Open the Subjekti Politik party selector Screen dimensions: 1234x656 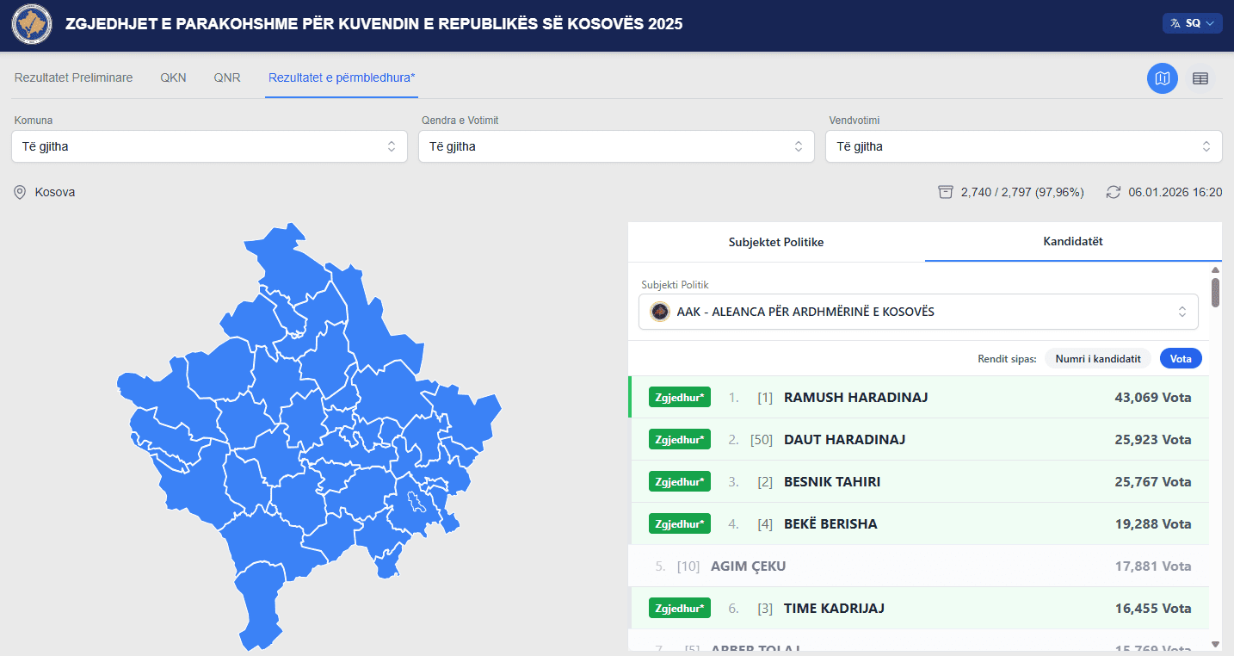(918, 312)
